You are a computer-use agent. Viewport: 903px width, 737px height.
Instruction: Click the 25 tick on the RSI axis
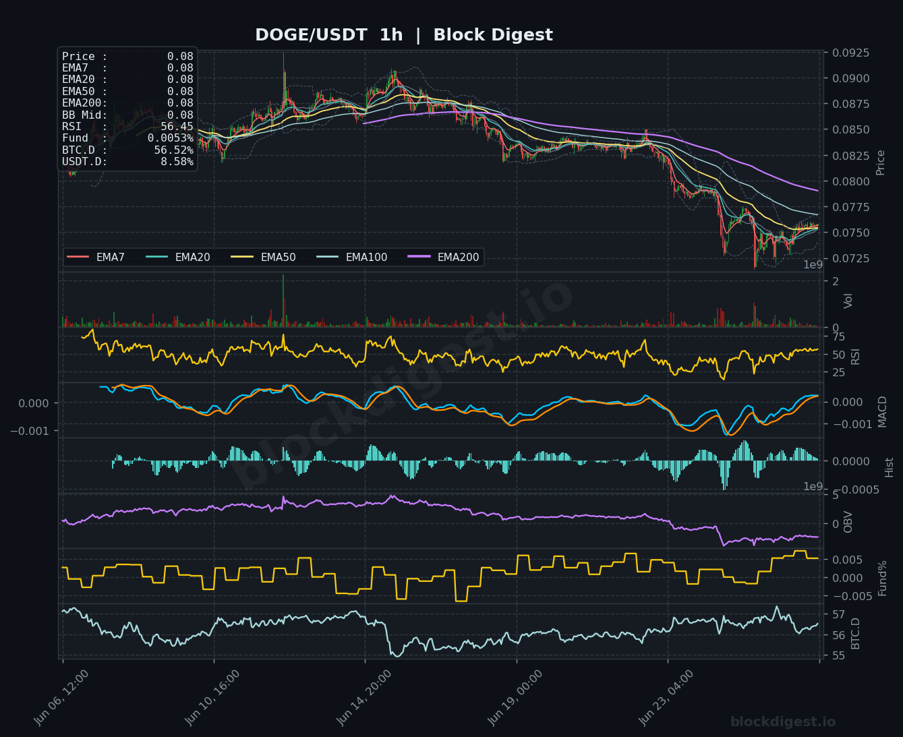(839, 372)
